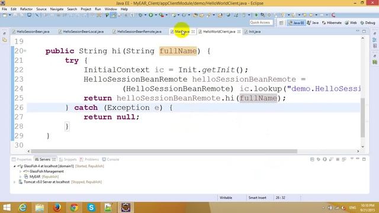Switch to HelloSessionBeanRemote.java editor tab
The width and height of the screenshot is (379, 213).
[x=137, y=31]
